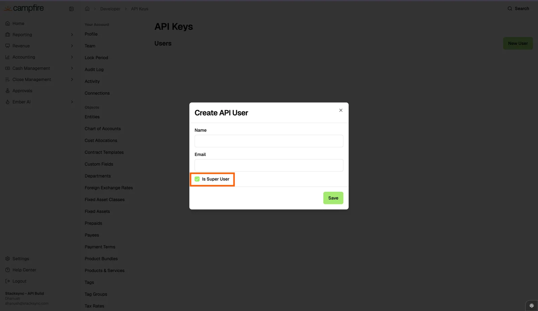Expand the Close Management chevron
538x311 pixels.
(x=72, y=79)
